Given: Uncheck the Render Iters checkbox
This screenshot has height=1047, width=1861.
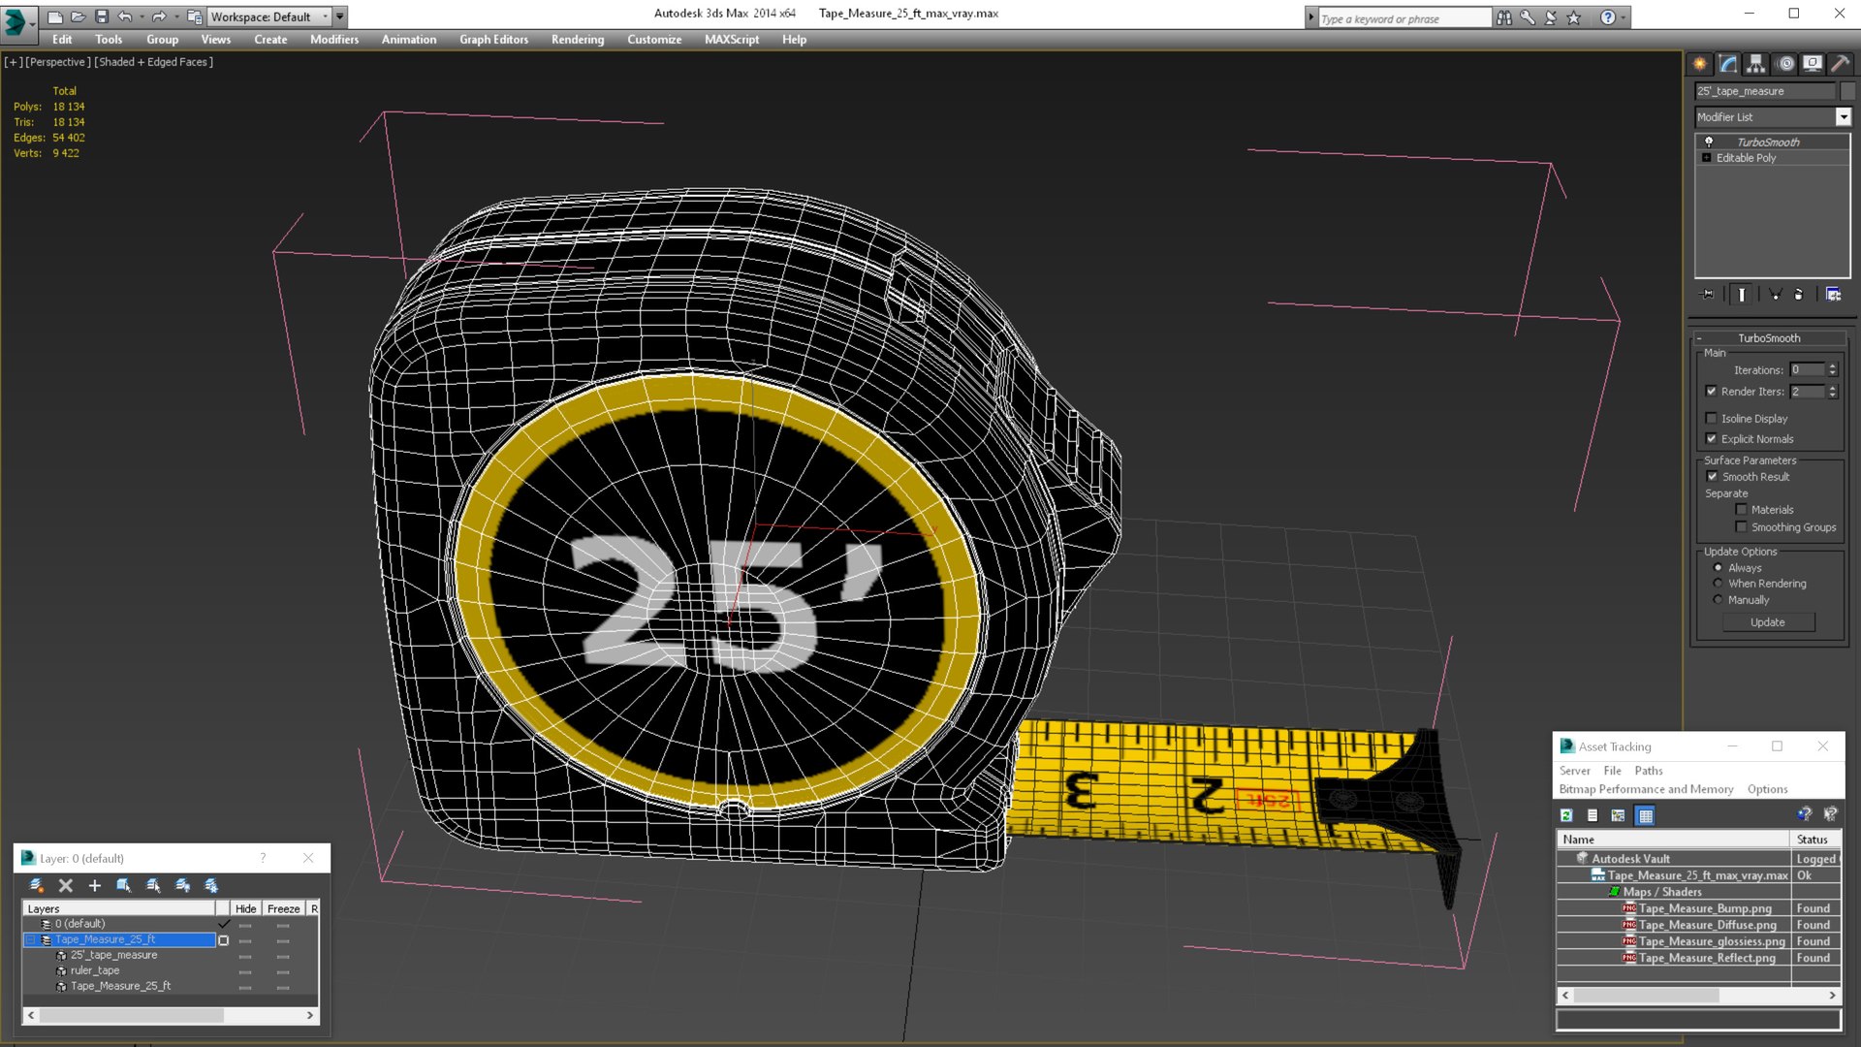Looking at the screenshot, I should click(x=1711, y=392).
